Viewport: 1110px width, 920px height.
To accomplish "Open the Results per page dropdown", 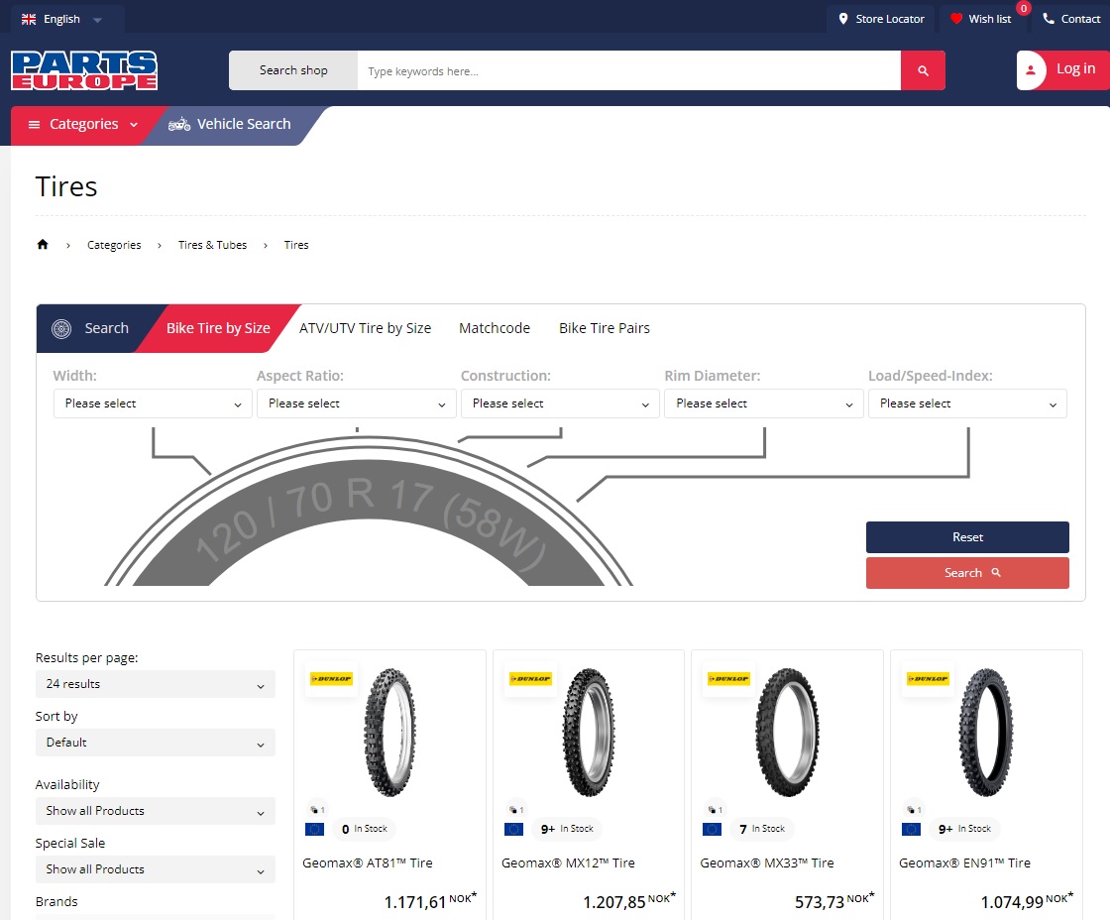I will (x=155, y=684).
